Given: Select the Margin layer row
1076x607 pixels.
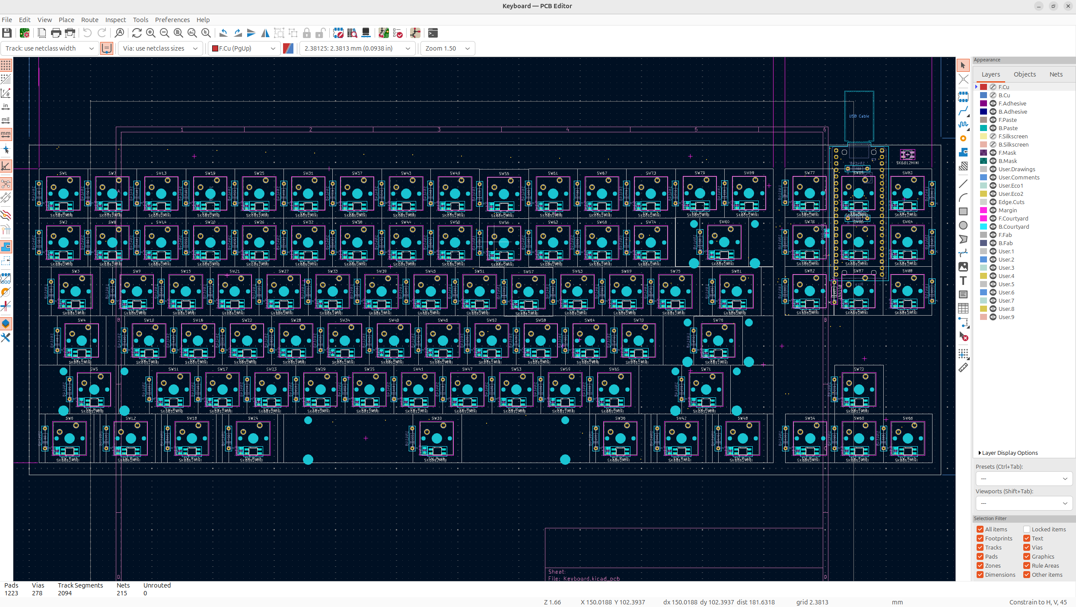Looking at the screenshot, I should (1025, 210).
